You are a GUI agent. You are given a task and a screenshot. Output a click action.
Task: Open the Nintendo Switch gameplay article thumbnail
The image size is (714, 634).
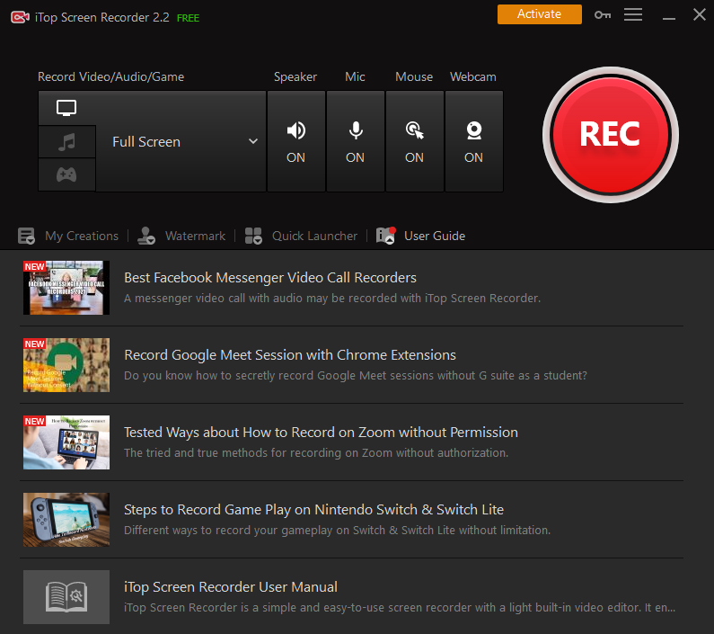66,520
